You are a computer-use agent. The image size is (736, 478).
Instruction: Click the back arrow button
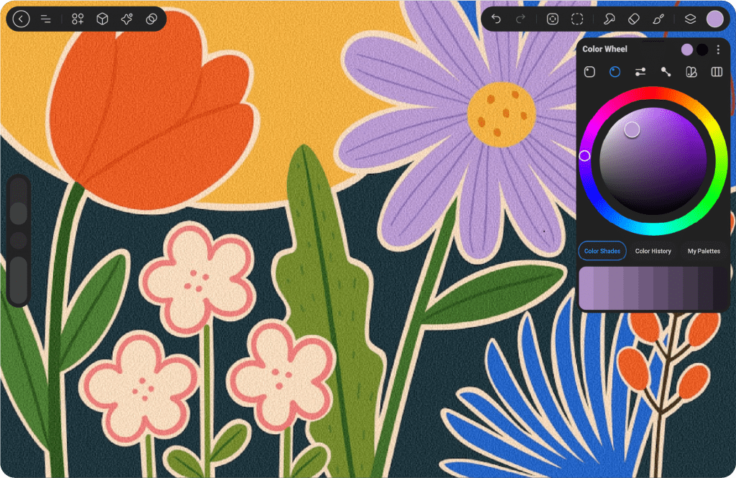pos(22,19)
